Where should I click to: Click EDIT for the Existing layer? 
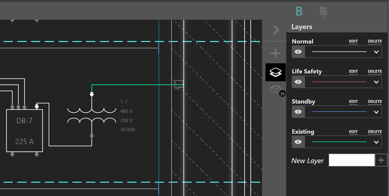pos(353,132)
